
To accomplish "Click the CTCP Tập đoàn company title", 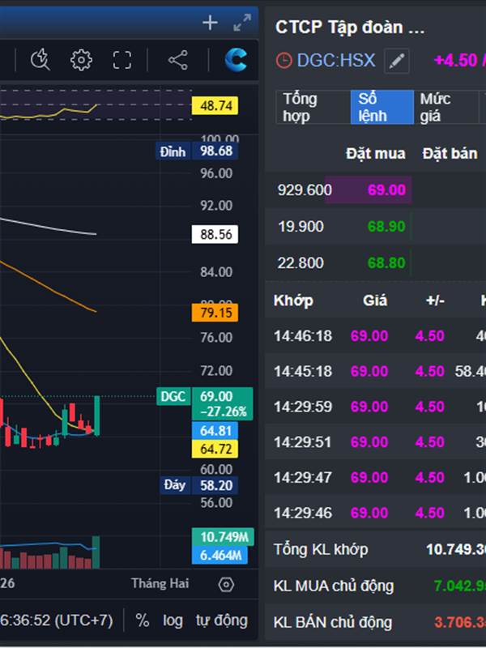I will (350, 28).
